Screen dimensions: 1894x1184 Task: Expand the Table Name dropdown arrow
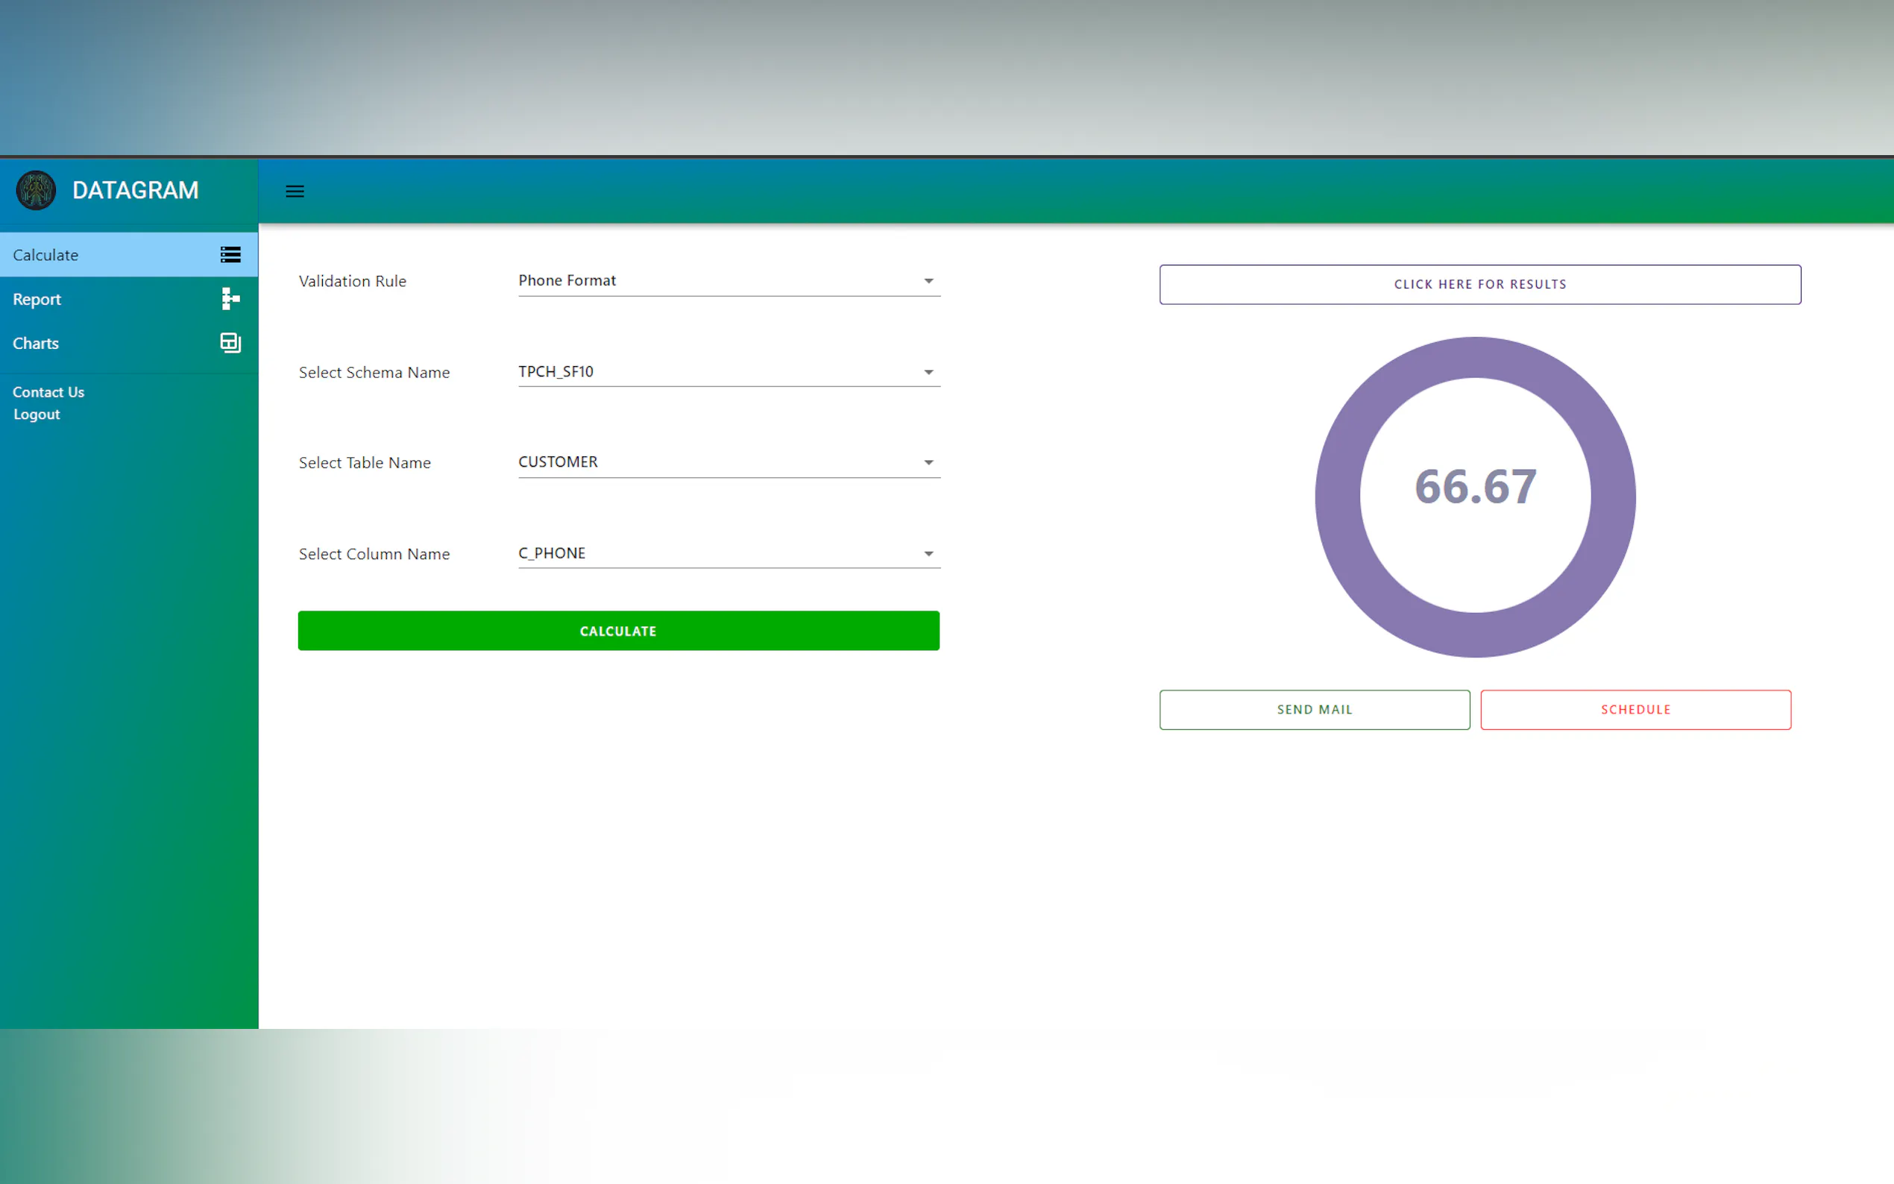tap(928, 463)
